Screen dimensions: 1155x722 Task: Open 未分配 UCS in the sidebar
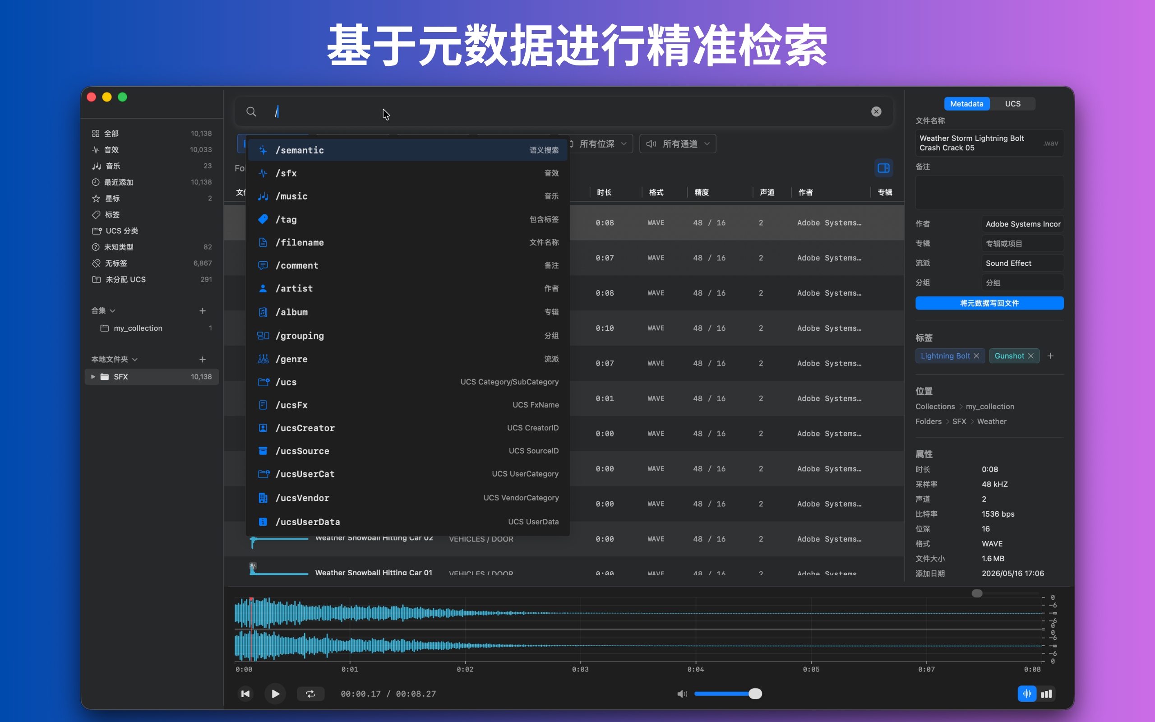pyautogui.click(x=152, y=279)
